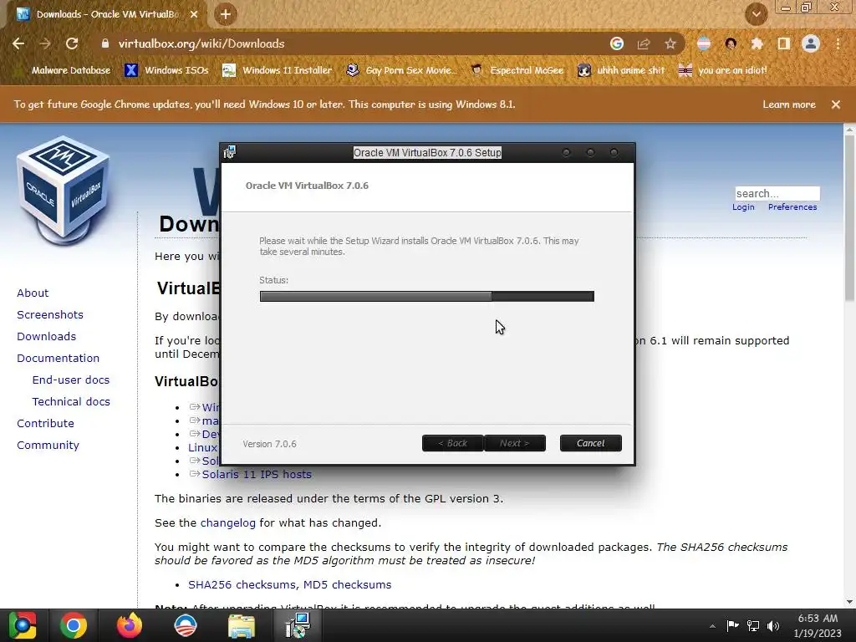Screen dimensions: 856x642
Task: Go back to the previous page in Chrome
Action: click(x=18, y=43)
